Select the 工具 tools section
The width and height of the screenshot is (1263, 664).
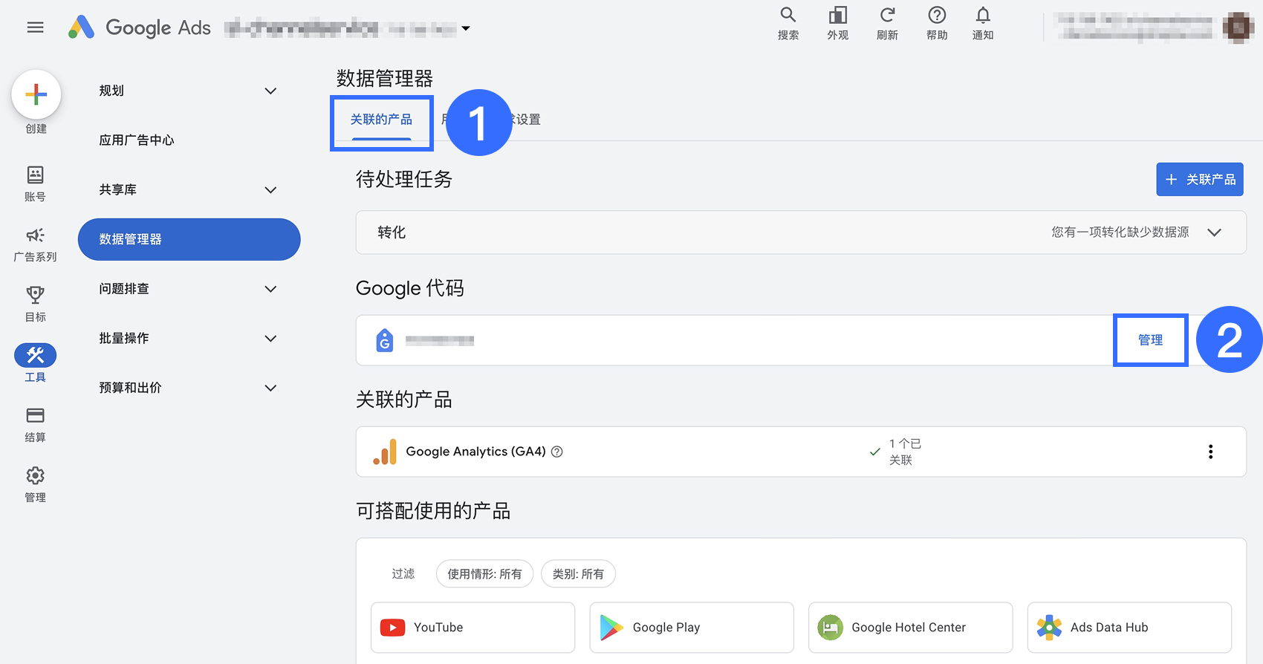35,363
